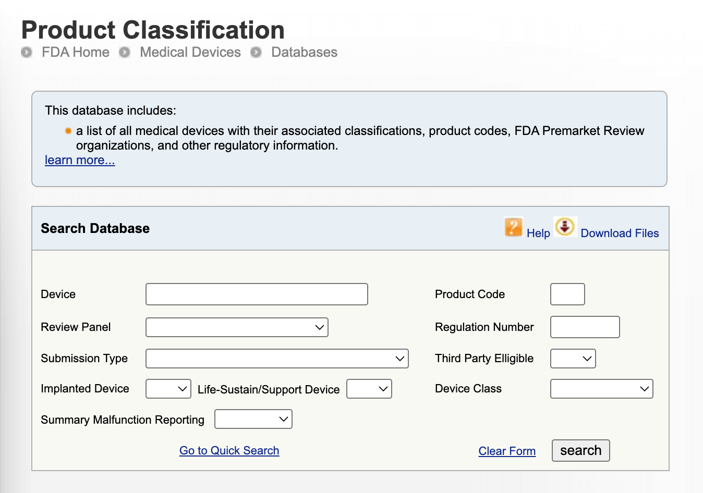Open Medical Devices breadcrumb link
The image size is (703, 493).
[190, 53]
